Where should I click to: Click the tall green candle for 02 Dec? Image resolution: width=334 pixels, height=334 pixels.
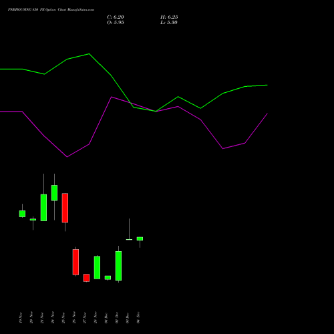[x=118, y=266]
